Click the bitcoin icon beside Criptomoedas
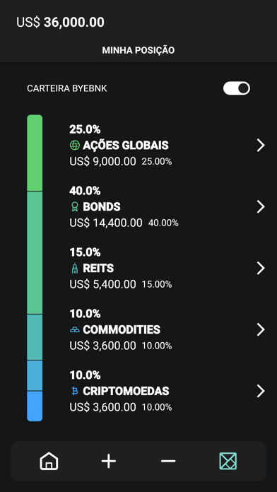The height and width of the screenshot is (492, 277). coord(75,391)
